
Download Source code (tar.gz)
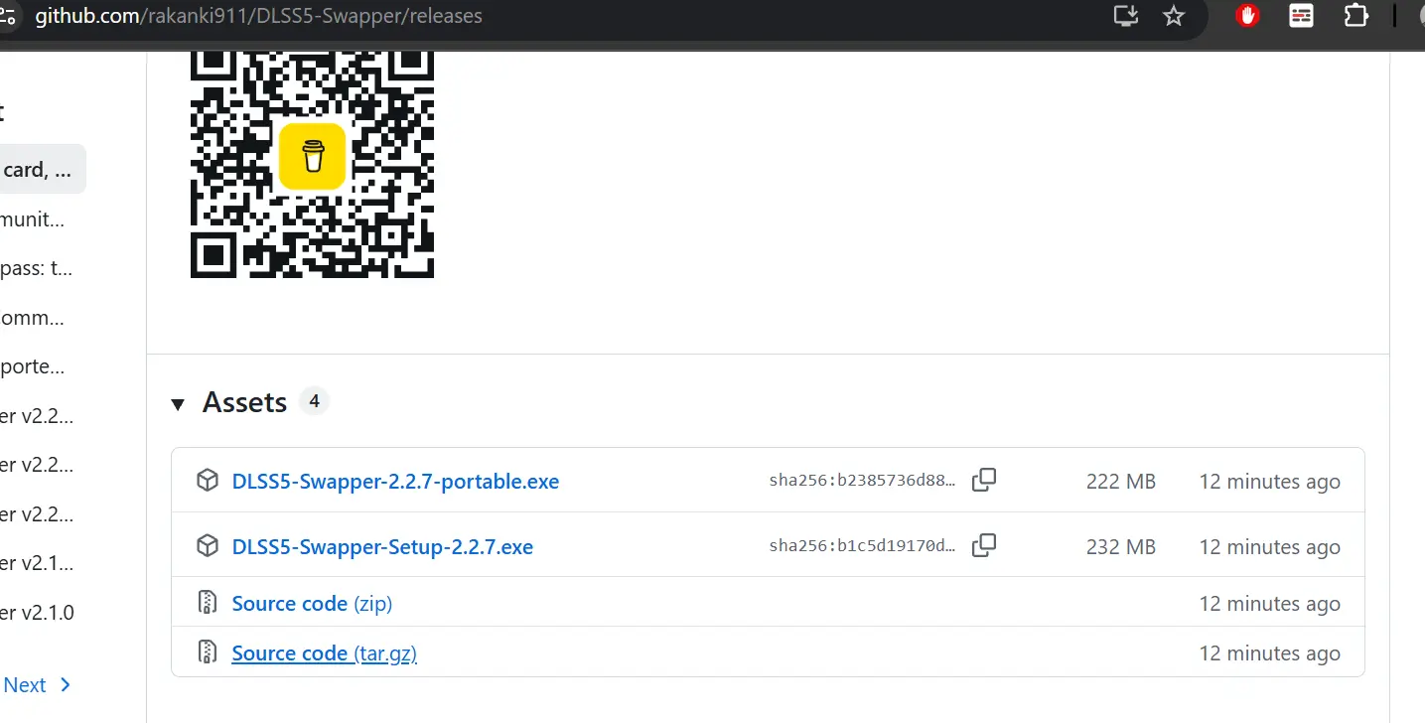[324, 653]
